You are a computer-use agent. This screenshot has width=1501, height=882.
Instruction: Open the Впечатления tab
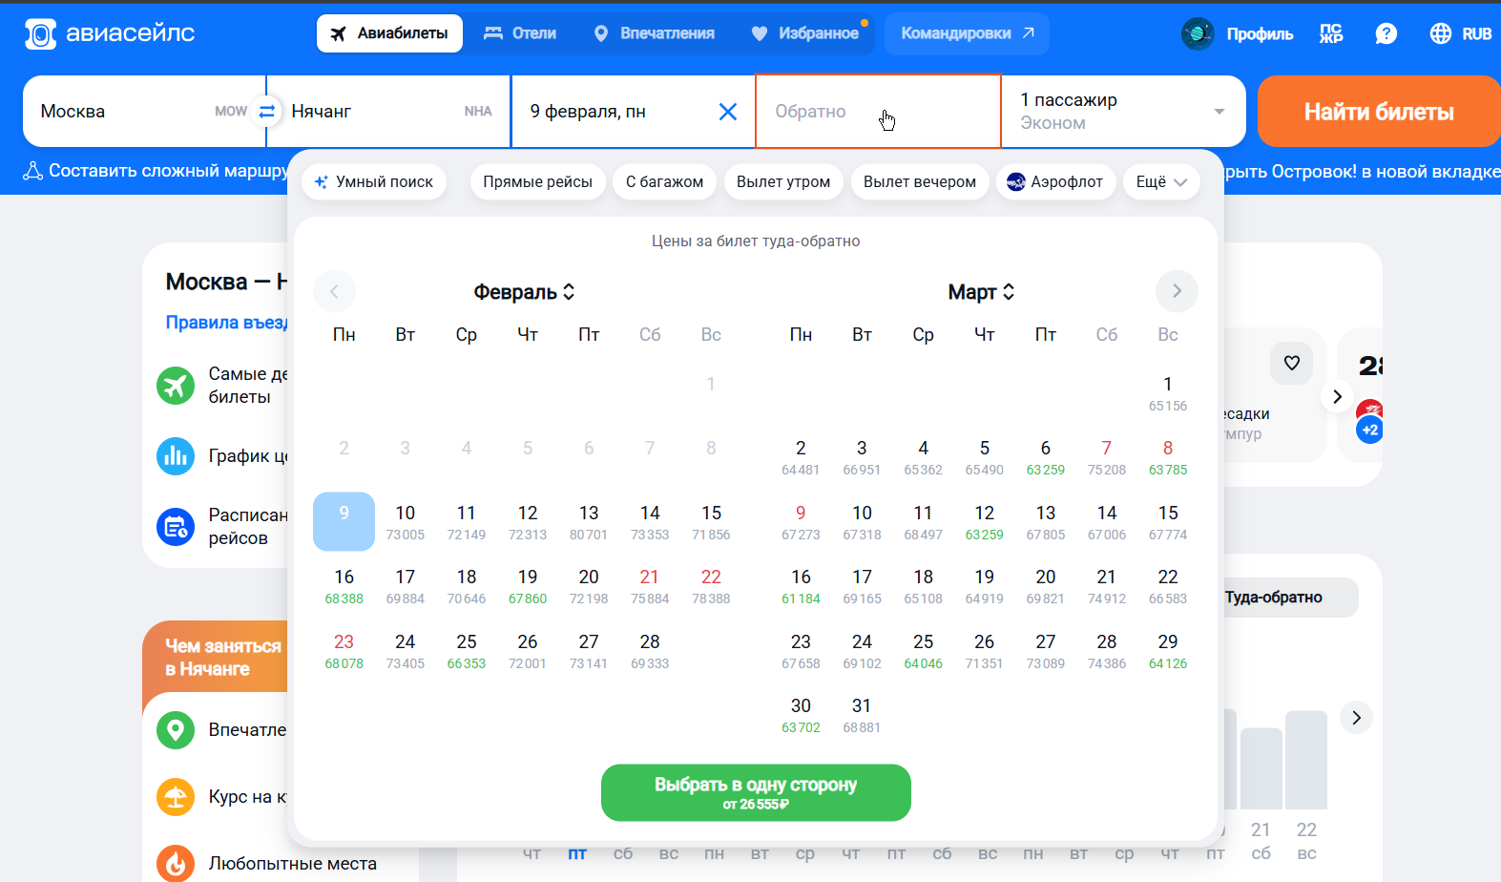coord(654,33)
